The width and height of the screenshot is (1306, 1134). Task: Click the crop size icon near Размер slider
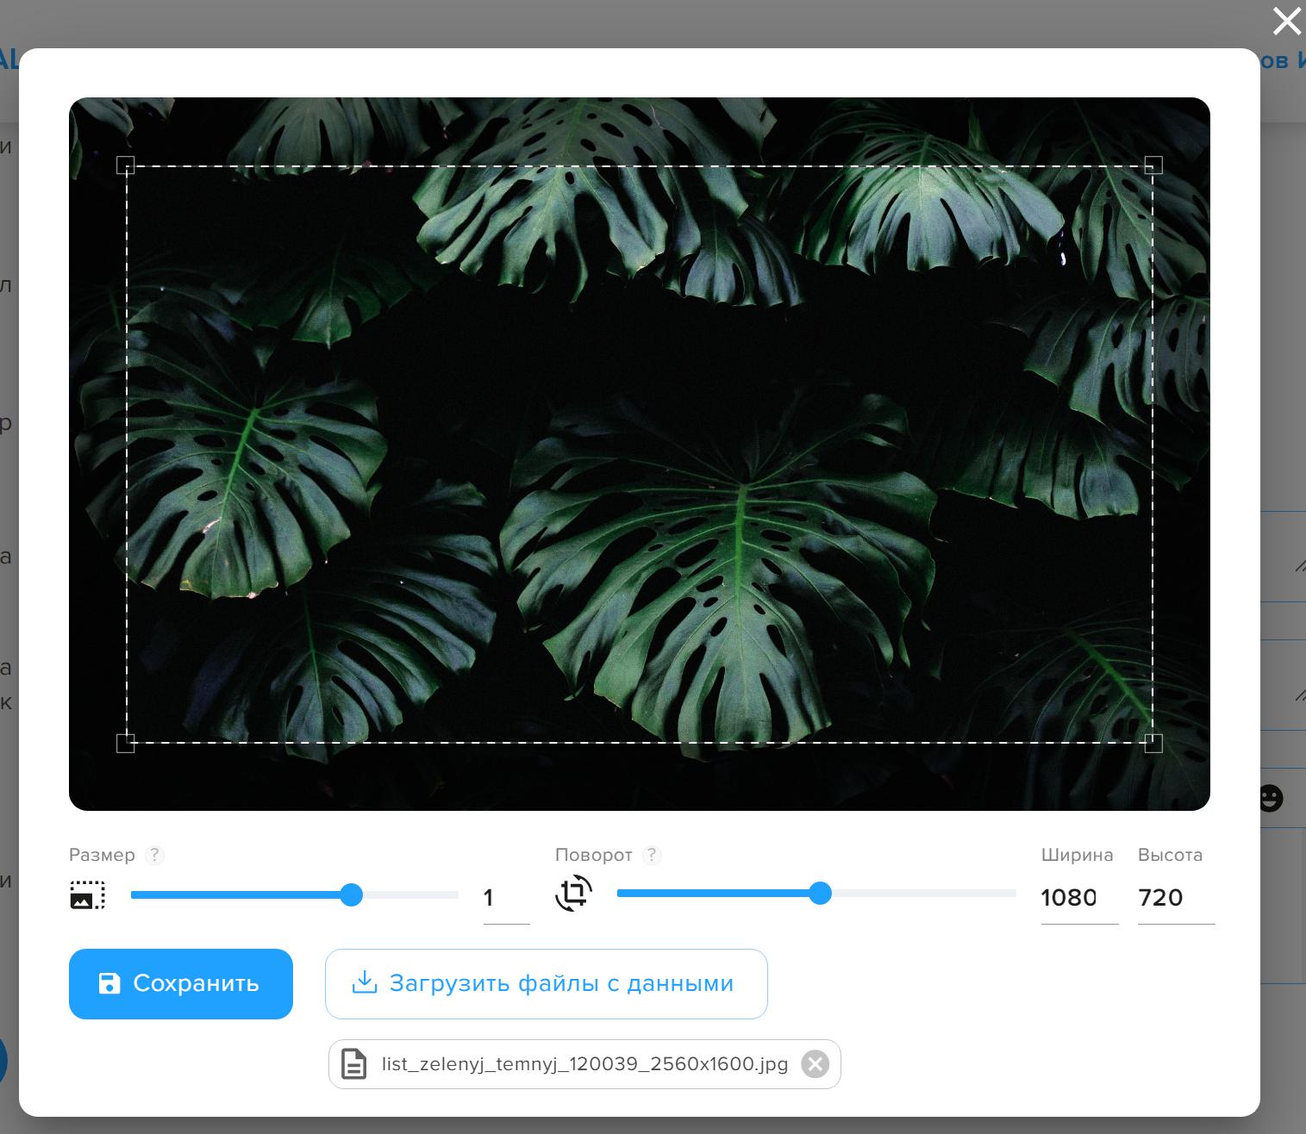point(87,894)
